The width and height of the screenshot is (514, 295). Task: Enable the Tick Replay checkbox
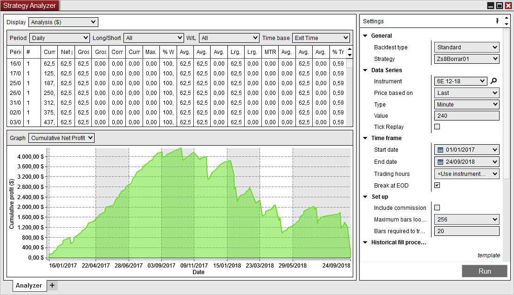(x=437, y=127)
